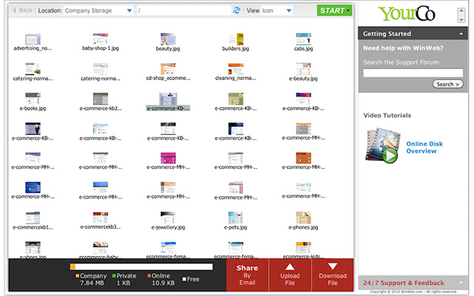This screenshot has height=296, width=474.
Task: Expand the 24/7 Support & Feedback panel
Action: tap(461, 283)
